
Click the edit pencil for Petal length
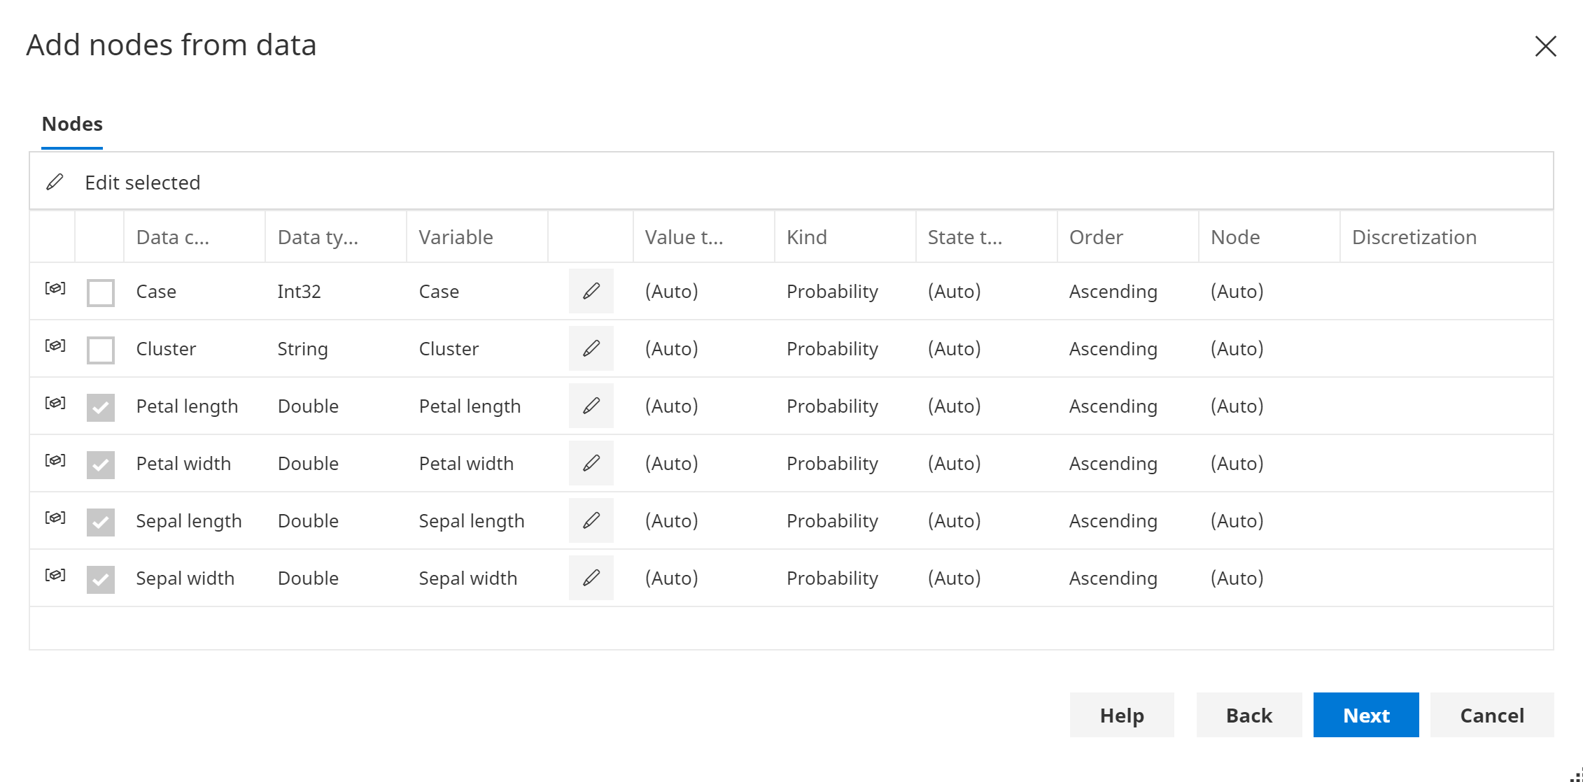pos(591,406)
